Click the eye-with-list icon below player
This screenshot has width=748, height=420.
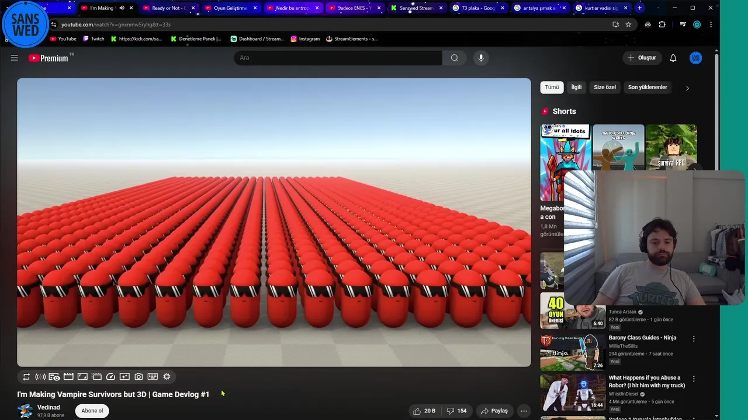point(54,377)
